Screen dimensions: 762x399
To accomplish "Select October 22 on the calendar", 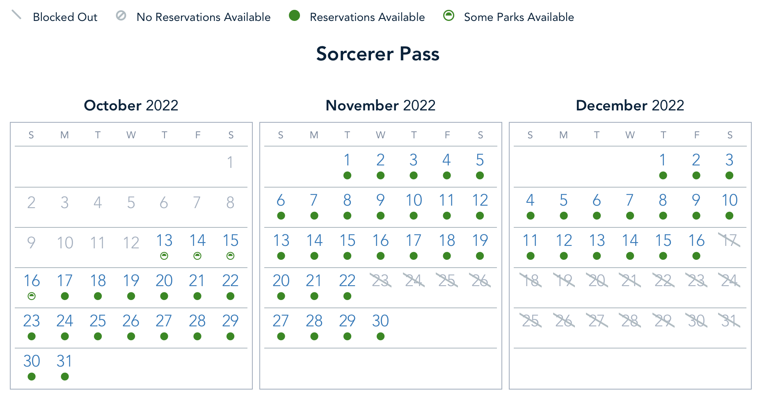I will (x=230, y=281).
